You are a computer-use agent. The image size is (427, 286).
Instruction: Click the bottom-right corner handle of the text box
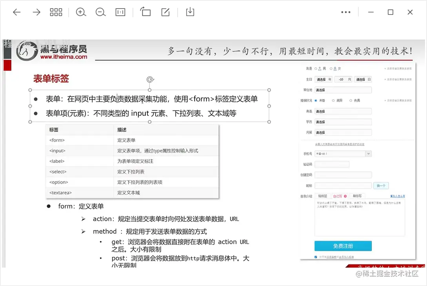(x=269, y=122)
